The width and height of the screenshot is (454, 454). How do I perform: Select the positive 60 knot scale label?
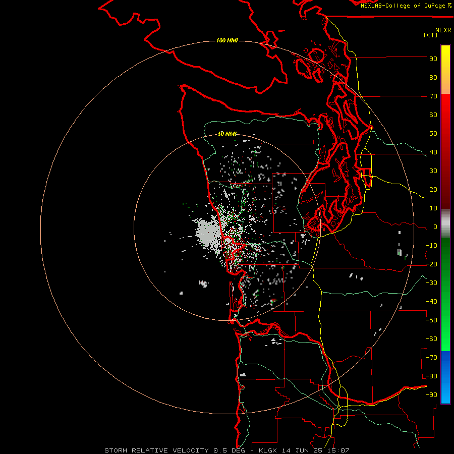coord(433,115)
